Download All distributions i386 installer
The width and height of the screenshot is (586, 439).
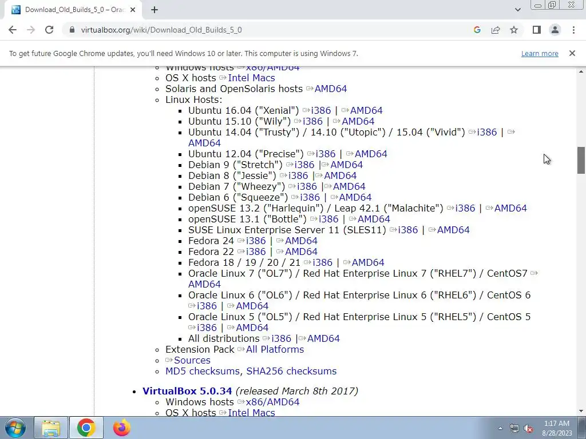click(x=281, y=338)
